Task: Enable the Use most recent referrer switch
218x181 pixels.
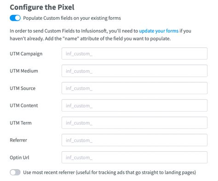Action: [15, 172]
